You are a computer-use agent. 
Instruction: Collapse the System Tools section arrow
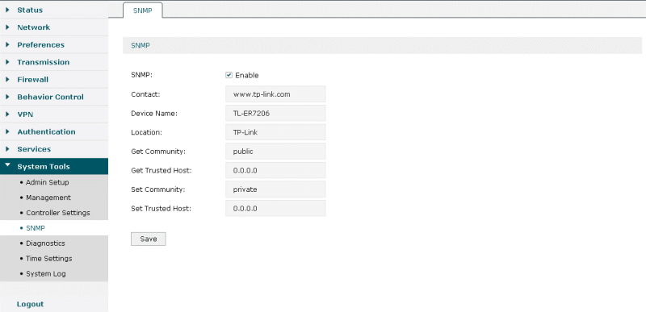click(7, 165)
